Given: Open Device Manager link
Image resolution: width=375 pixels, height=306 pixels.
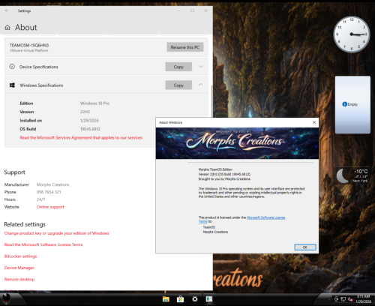Looking at the screenshot, I should [19, 268].
